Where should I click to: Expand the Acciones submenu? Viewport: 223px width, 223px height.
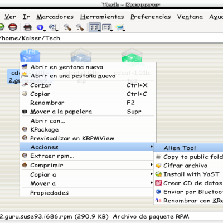86,147
